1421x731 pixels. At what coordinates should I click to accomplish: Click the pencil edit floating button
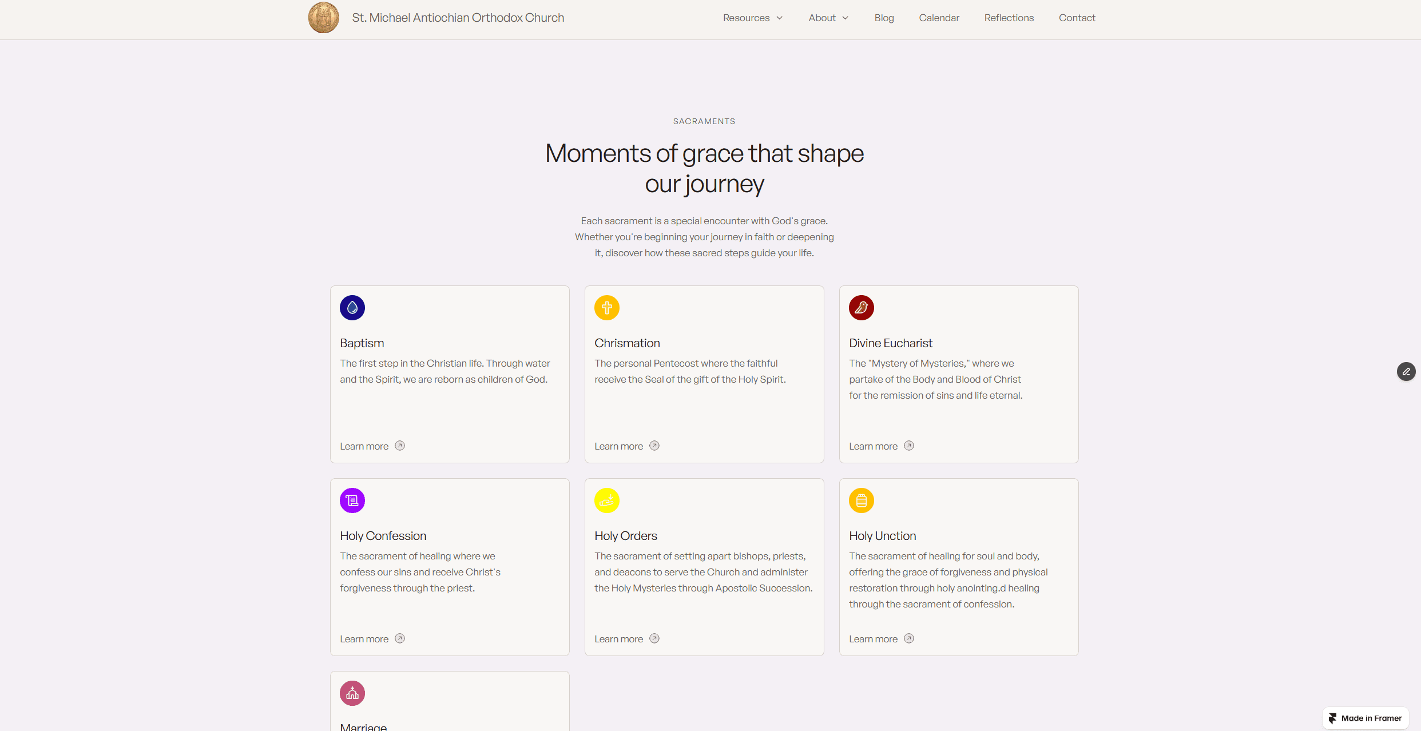pos(1406,372)
